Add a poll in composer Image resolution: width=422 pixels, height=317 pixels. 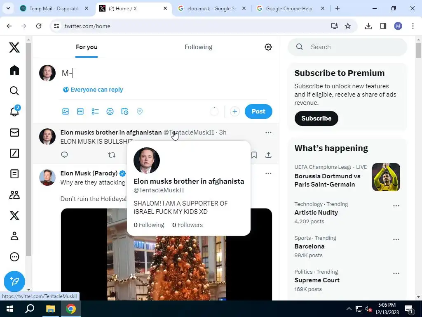[95, 111]
